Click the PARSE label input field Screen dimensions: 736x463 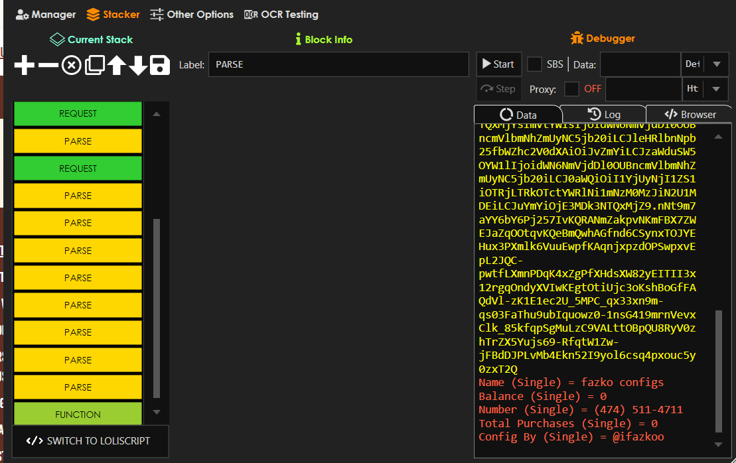point(338,64)
